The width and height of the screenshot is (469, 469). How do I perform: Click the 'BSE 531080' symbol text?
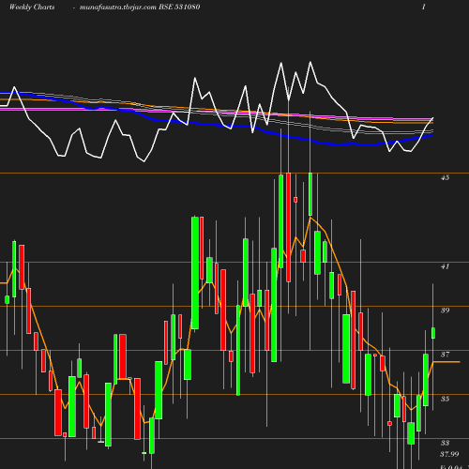[179, 7]
